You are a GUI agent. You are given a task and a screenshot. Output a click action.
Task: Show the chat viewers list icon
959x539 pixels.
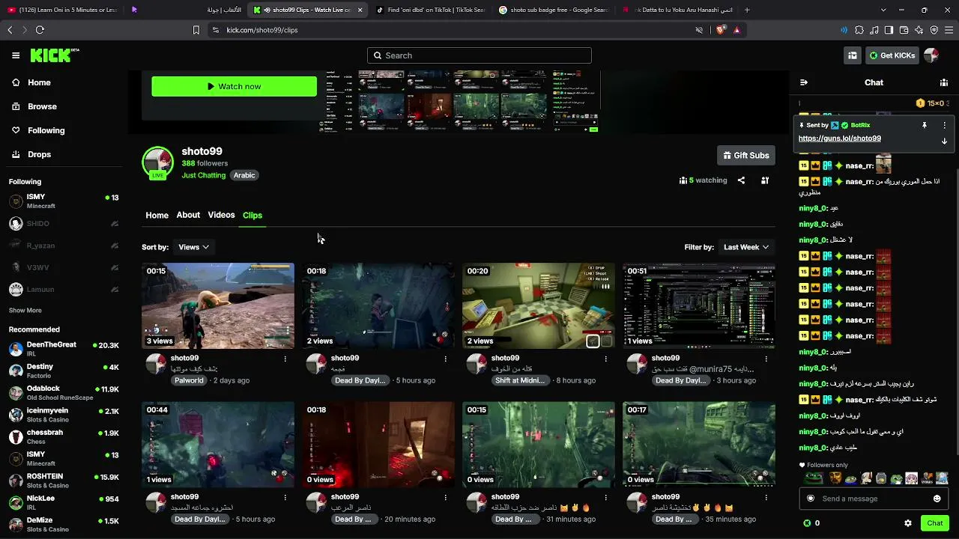coord(944,82)
